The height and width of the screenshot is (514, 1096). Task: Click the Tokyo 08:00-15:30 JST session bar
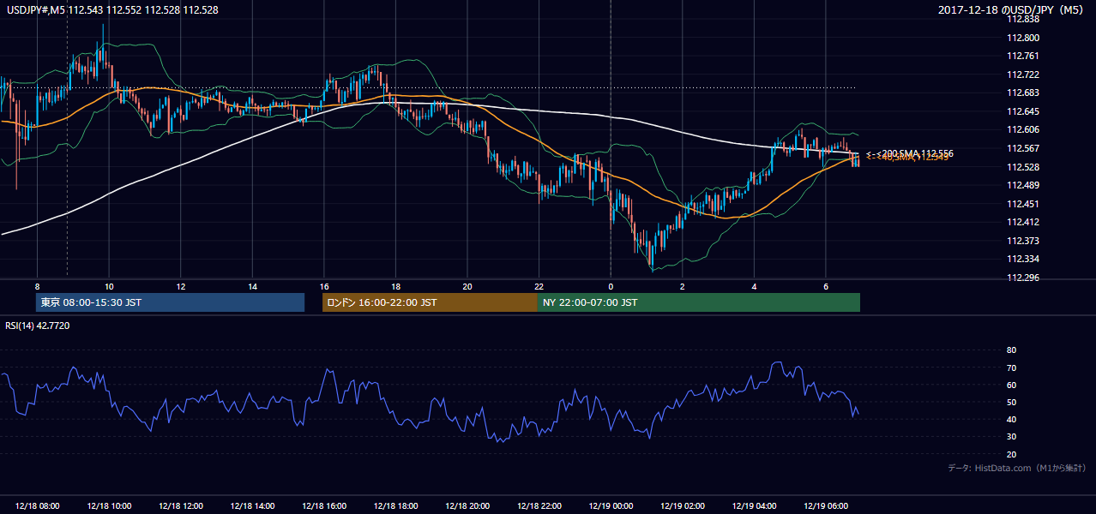pyautogui.click(x=170, y=302)
